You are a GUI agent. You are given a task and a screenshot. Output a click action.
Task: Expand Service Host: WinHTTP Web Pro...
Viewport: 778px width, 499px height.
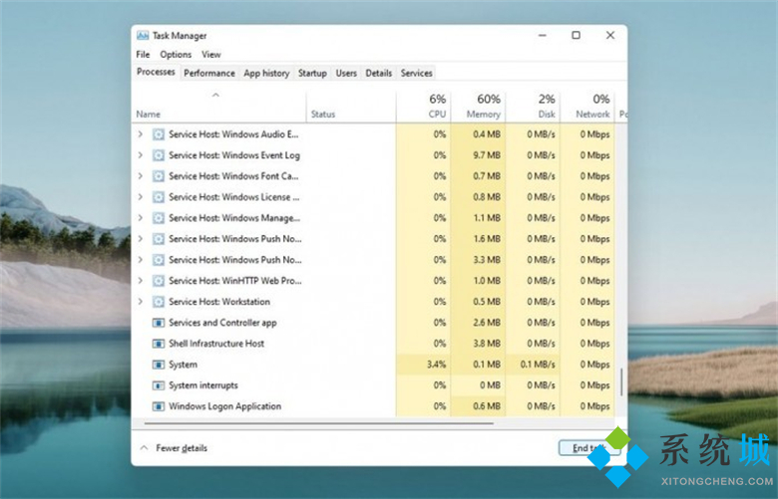point(141,281)
